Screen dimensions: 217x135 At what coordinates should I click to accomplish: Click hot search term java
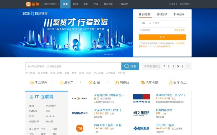[x=89, y=73]
